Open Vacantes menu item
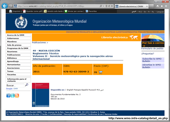Viewport: 170px width, 122px height. pyautogui.click(x=18, y=74)
